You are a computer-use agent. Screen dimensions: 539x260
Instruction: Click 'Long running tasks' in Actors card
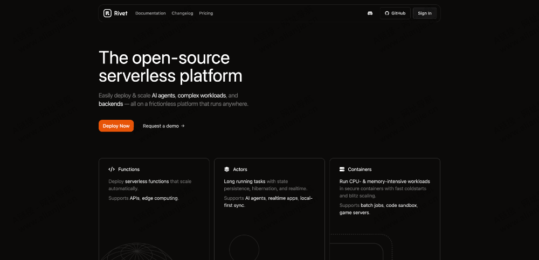click(x=244, y=182)
